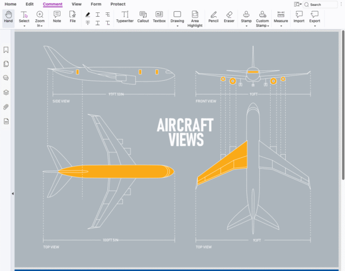345x271 pixels.
Task: Click the Comment tab
Action: (53, 4)
